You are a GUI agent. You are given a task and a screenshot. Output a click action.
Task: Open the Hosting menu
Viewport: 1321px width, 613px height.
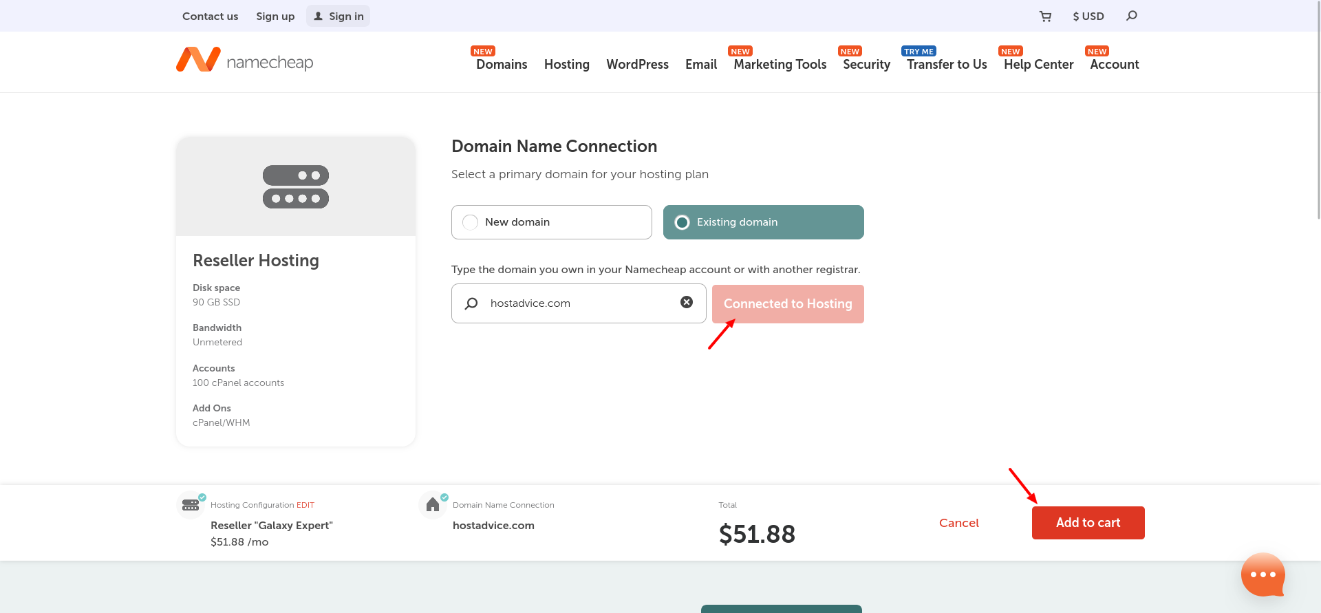[567, 64]
